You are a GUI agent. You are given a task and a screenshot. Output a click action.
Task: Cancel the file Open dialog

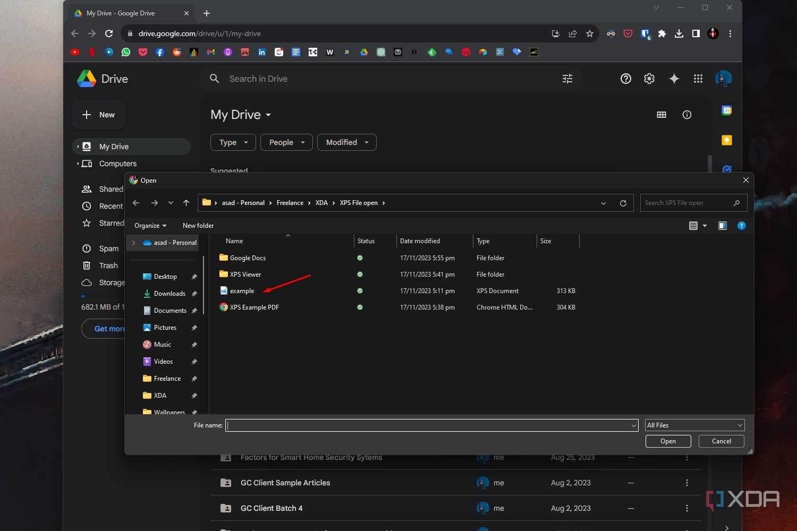point(721,441)
